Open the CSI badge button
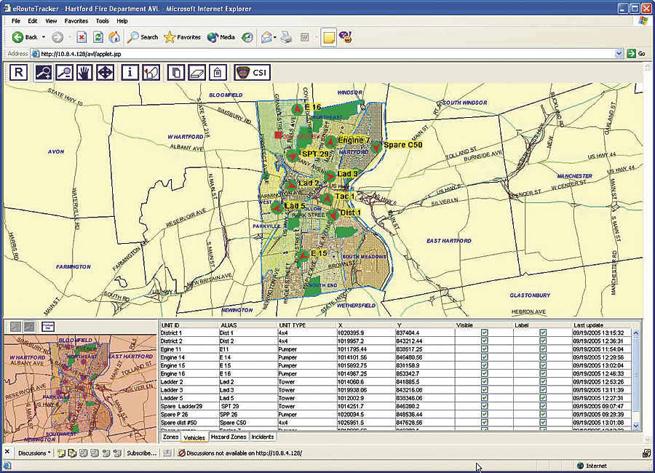The image size is (655, 473). pos(250,72)
